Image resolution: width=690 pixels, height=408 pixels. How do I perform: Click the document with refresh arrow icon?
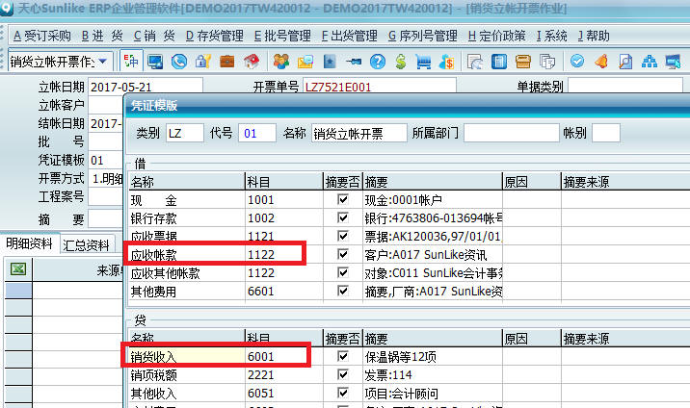coord(475,62)
